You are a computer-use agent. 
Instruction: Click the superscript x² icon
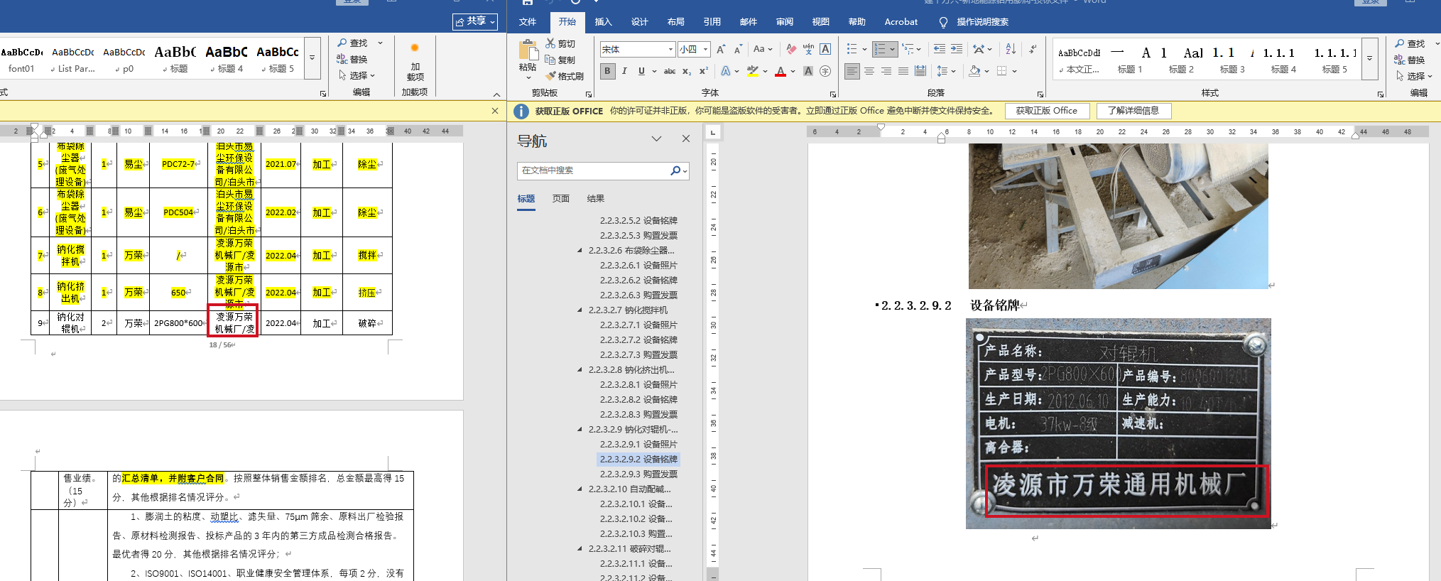(x=703, y=71)
